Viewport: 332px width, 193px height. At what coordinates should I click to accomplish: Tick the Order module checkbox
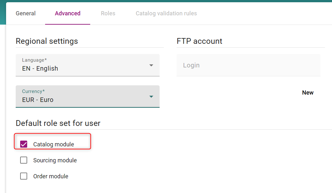tap(24, 176)
